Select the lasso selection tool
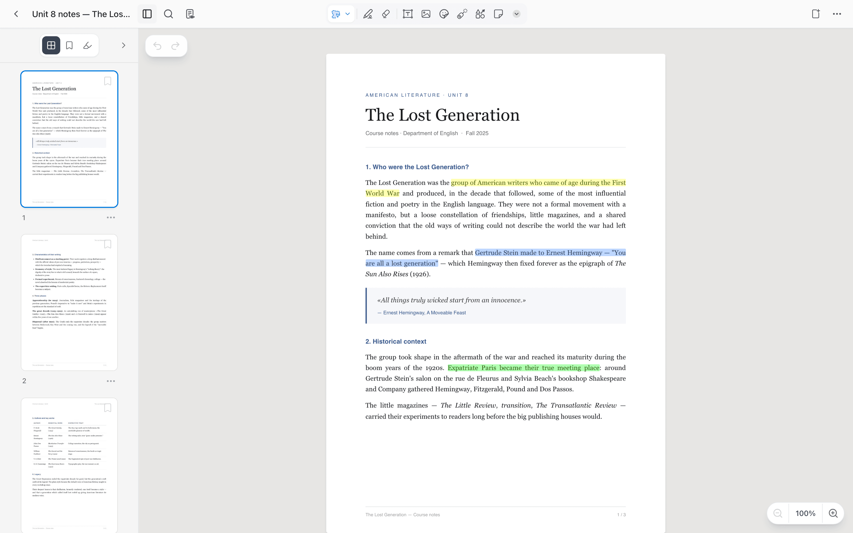 336,14
